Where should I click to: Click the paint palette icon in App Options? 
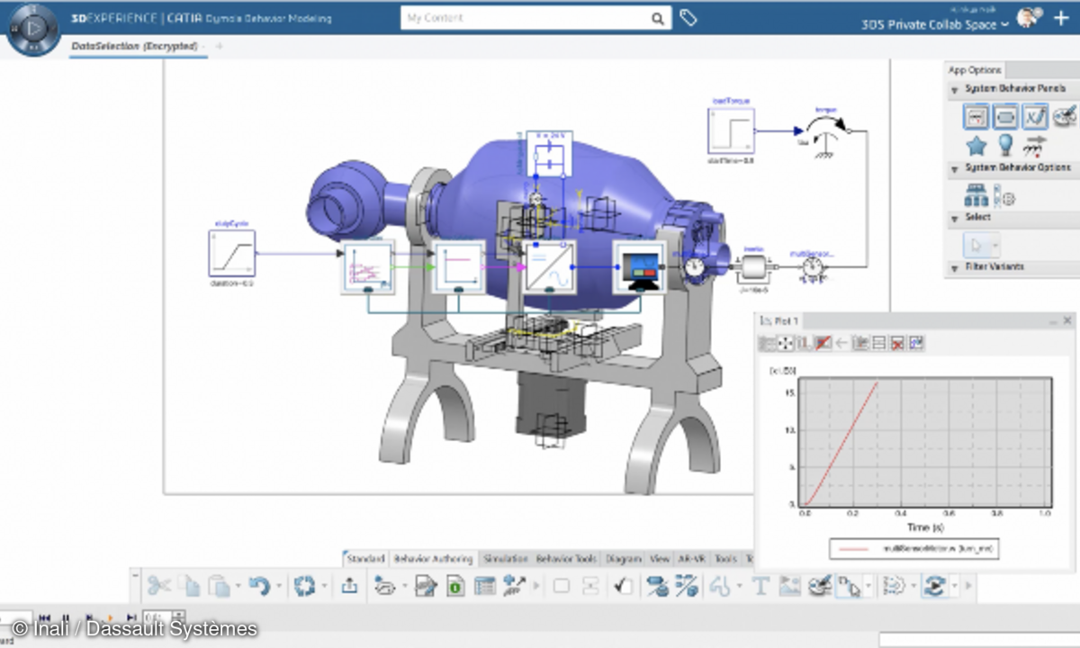pyautogui.click(x=1065, y=115)
